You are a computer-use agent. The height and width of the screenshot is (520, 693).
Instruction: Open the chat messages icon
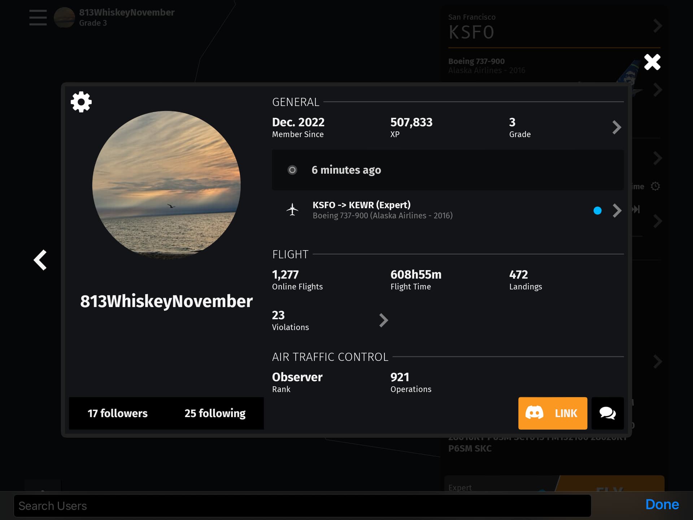[x=607, y=413]
